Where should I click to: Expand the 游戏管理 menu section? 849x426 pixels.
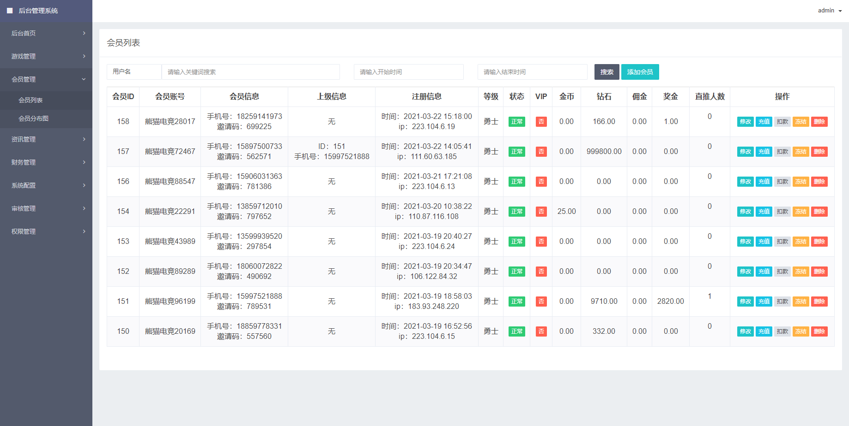point(46,56)
